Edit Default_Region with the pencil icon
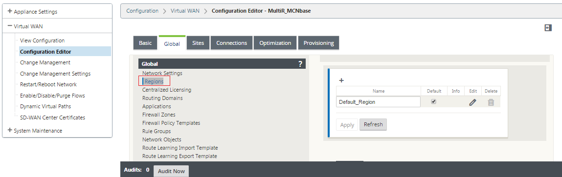Viewport: 562px width, 177px height. (x=473, y=102)
